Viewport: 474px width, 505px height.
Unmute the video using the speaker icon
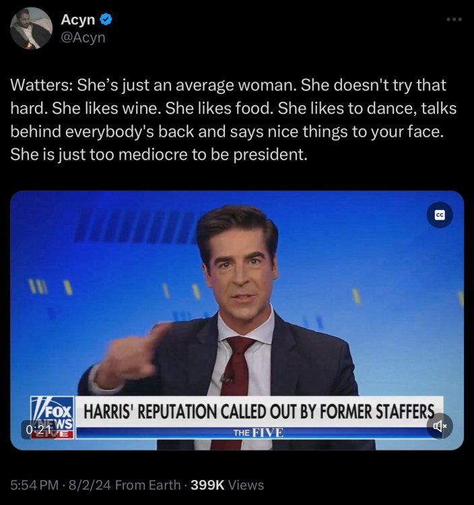click(x=440, y=426)
